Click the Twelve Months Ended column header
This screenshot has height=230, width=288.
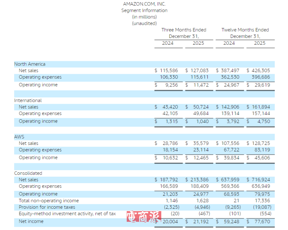tap(245, 30)
